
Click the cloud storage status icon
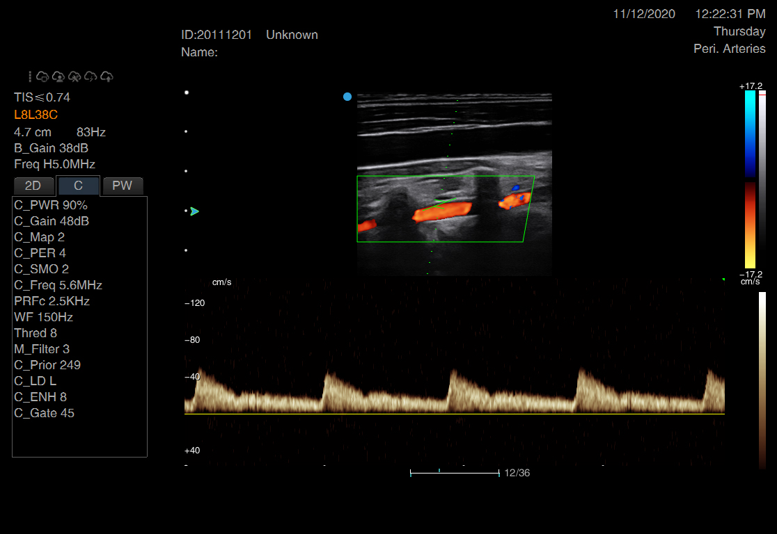pos(42,76)
